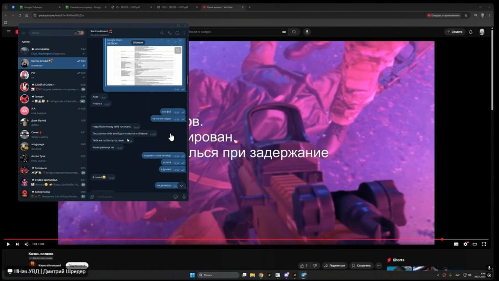The width and height of the screenshot is (499, 281).
Task: Open YouTube notifications bell
Action: 471,32
